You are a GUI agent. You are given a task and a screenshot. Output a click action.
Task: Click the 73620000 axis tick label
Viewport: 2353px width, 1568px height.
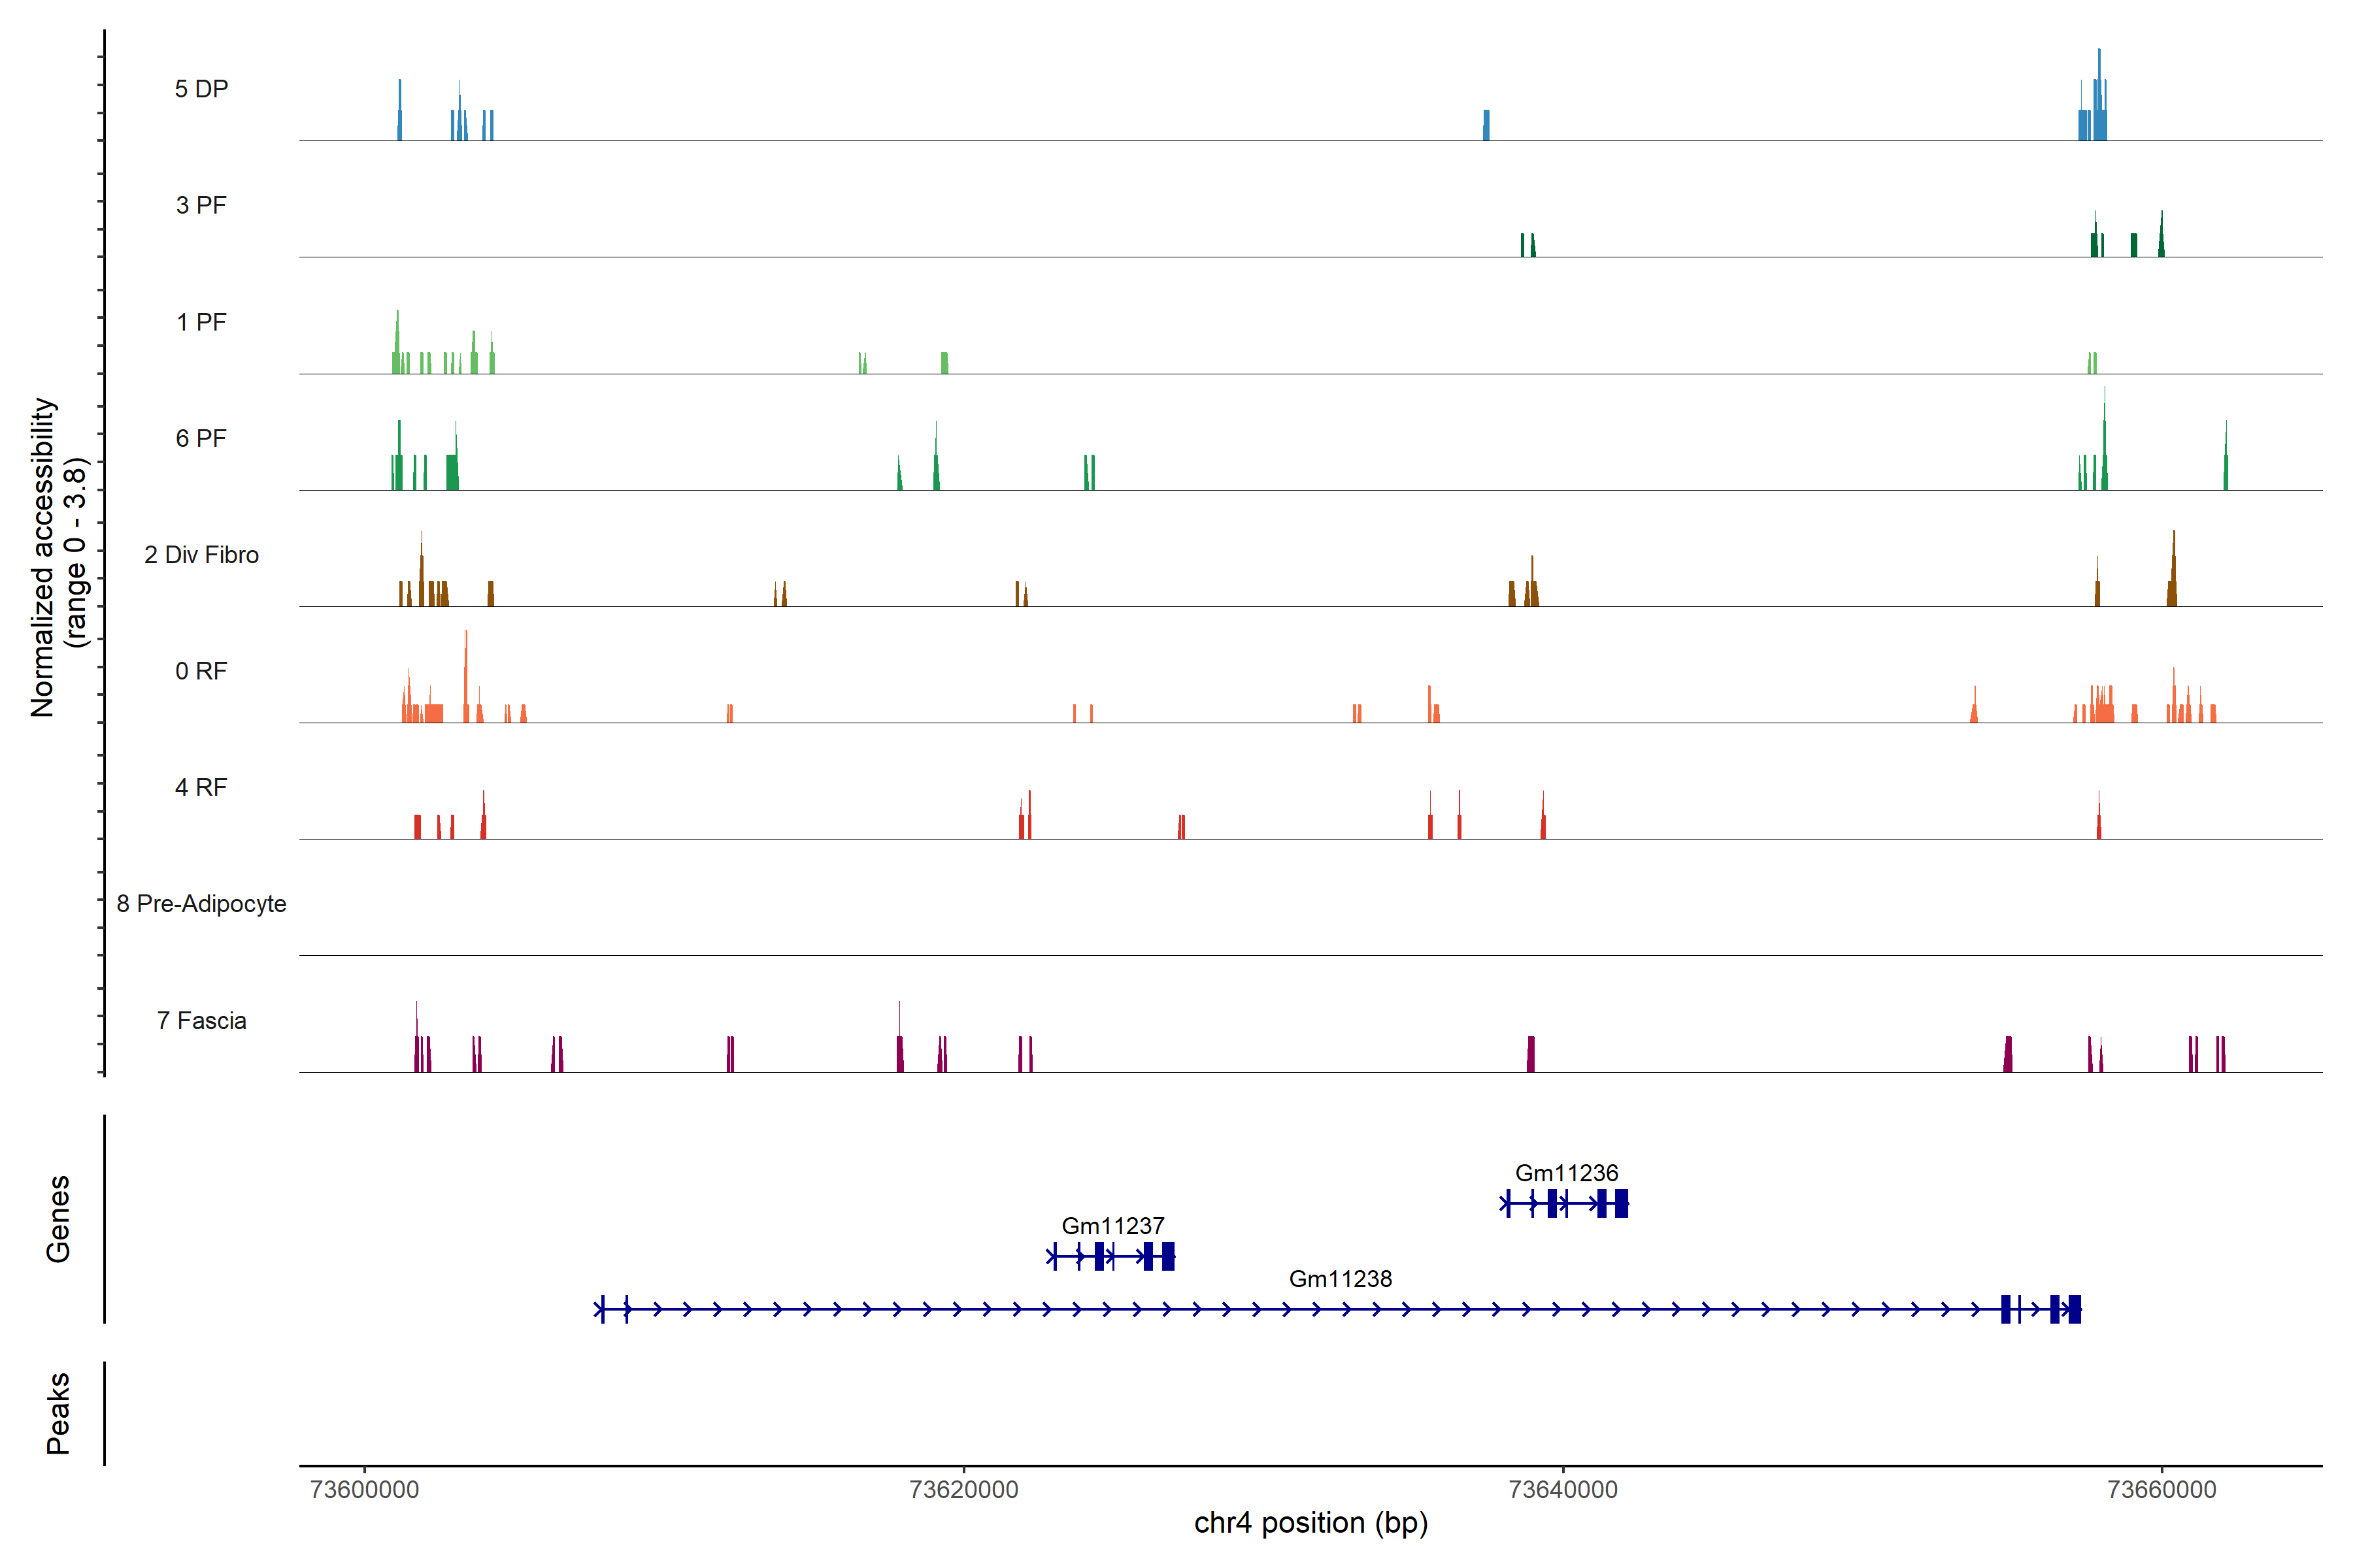963,1489
